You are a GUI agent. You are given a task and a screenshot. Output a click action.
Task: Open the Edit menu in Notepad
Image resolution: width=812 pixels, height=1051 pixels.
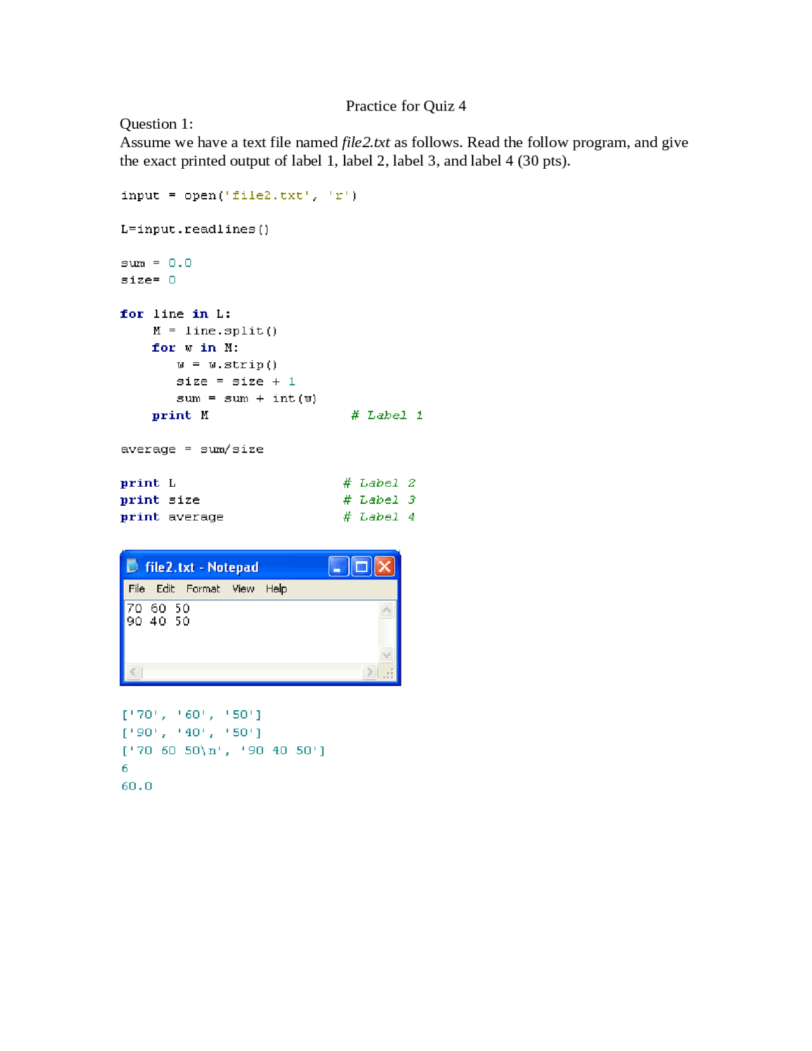pos(165,588)
